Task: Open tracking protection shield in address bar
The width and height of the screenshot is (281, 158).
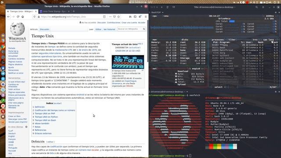Action: pyautogui.click(x=35, y=17)
